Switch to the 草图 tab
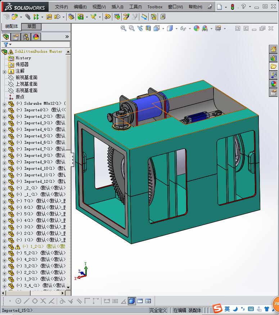Viewport: 279px width, 315px height. [x=31, y=26]
